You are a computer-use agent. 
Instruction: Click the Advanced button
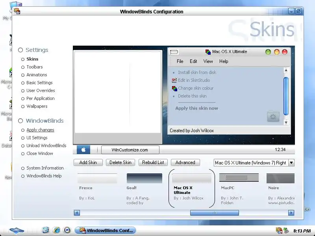tap(185, 162)
